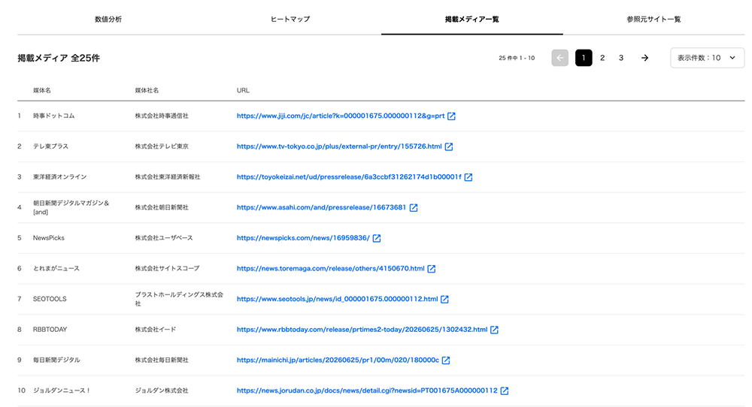Viewport: 752px width, 407px height.
Task: Click the 25 件中 1 - 10 count text
Action: coord(517,58)
